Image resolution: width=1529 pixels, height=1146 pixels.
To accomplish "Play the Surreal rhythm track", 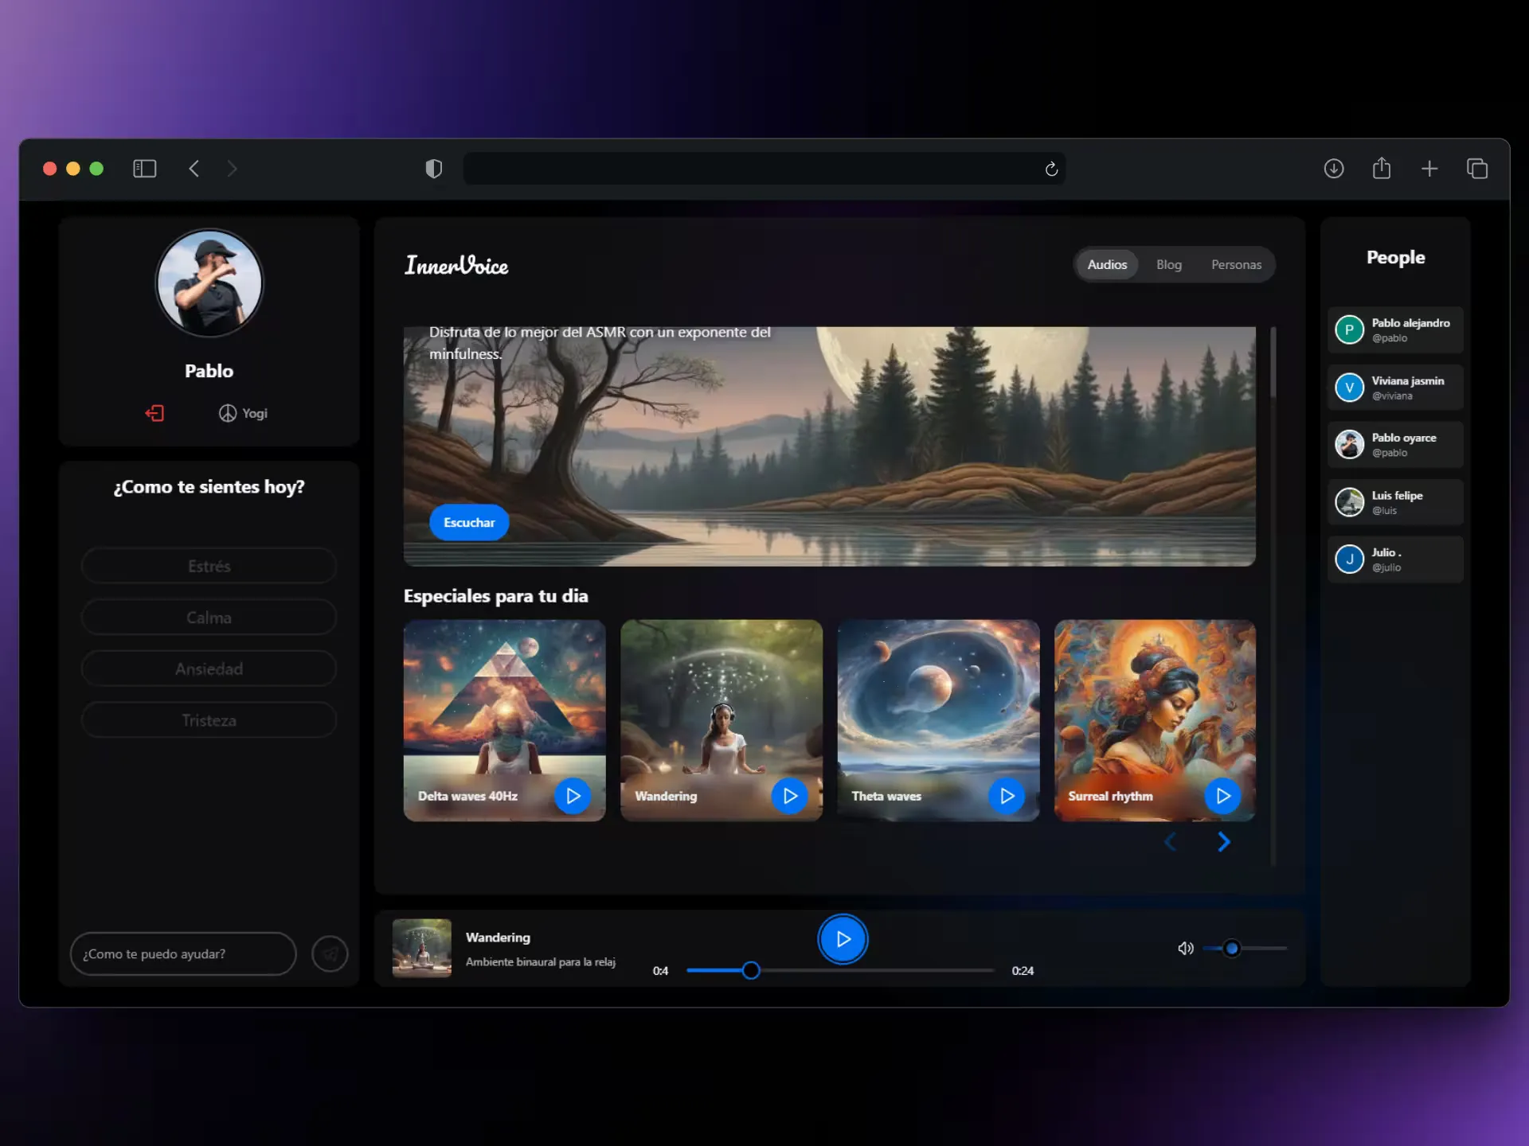I will 1223,796.
